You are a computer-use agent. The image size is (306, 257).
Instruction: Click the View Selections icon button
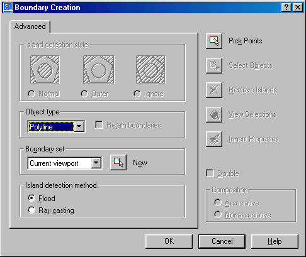click(x=214, y=114)
